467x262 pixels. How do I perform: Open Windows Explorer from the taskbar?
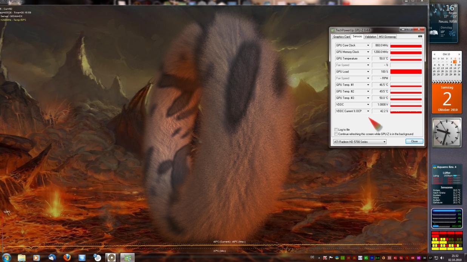(22, 257)
